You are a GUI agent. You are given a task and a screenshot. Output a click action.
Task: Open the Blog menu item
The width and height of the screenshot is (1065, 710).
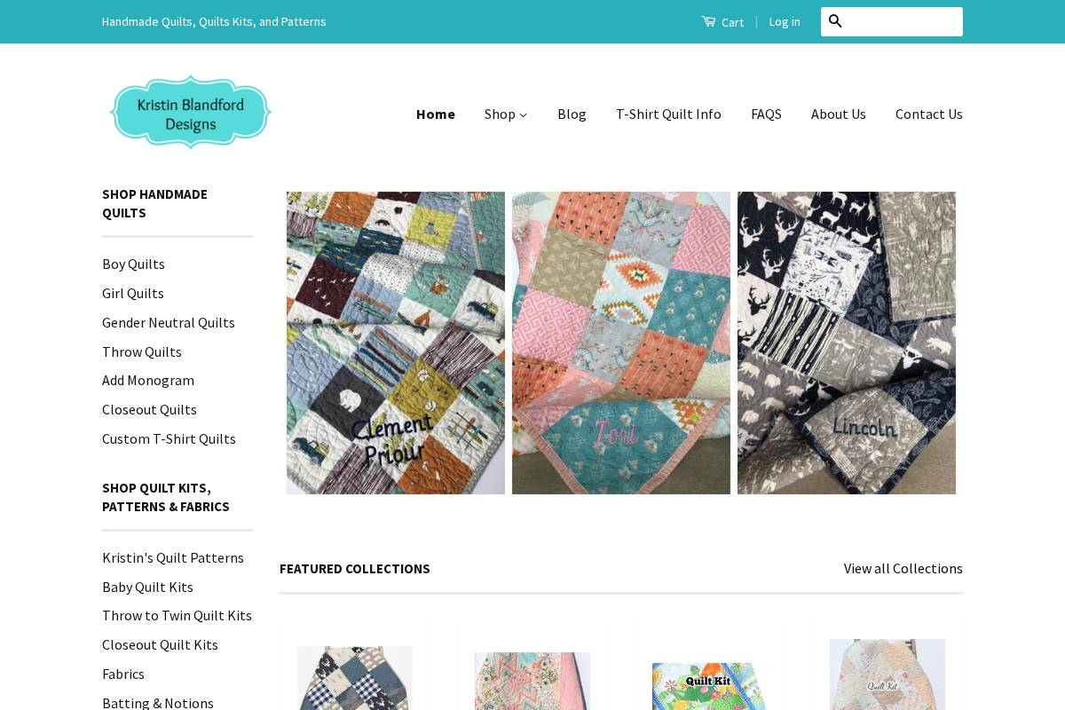572,114
